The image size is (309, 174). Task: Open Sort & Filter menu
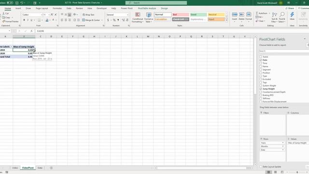[x=274, y=17]
